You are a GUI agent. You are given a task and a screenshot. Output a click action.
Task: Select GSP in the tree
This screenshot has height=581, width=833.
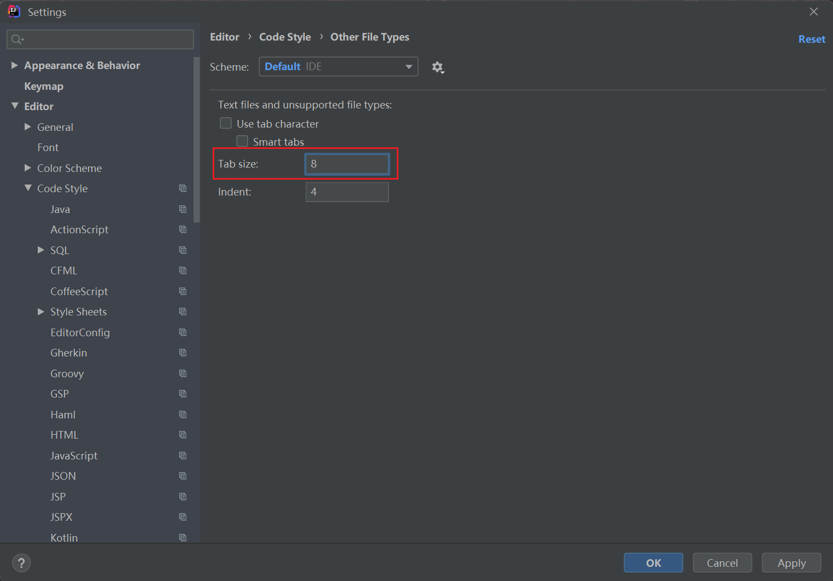(x=60, y=394)
